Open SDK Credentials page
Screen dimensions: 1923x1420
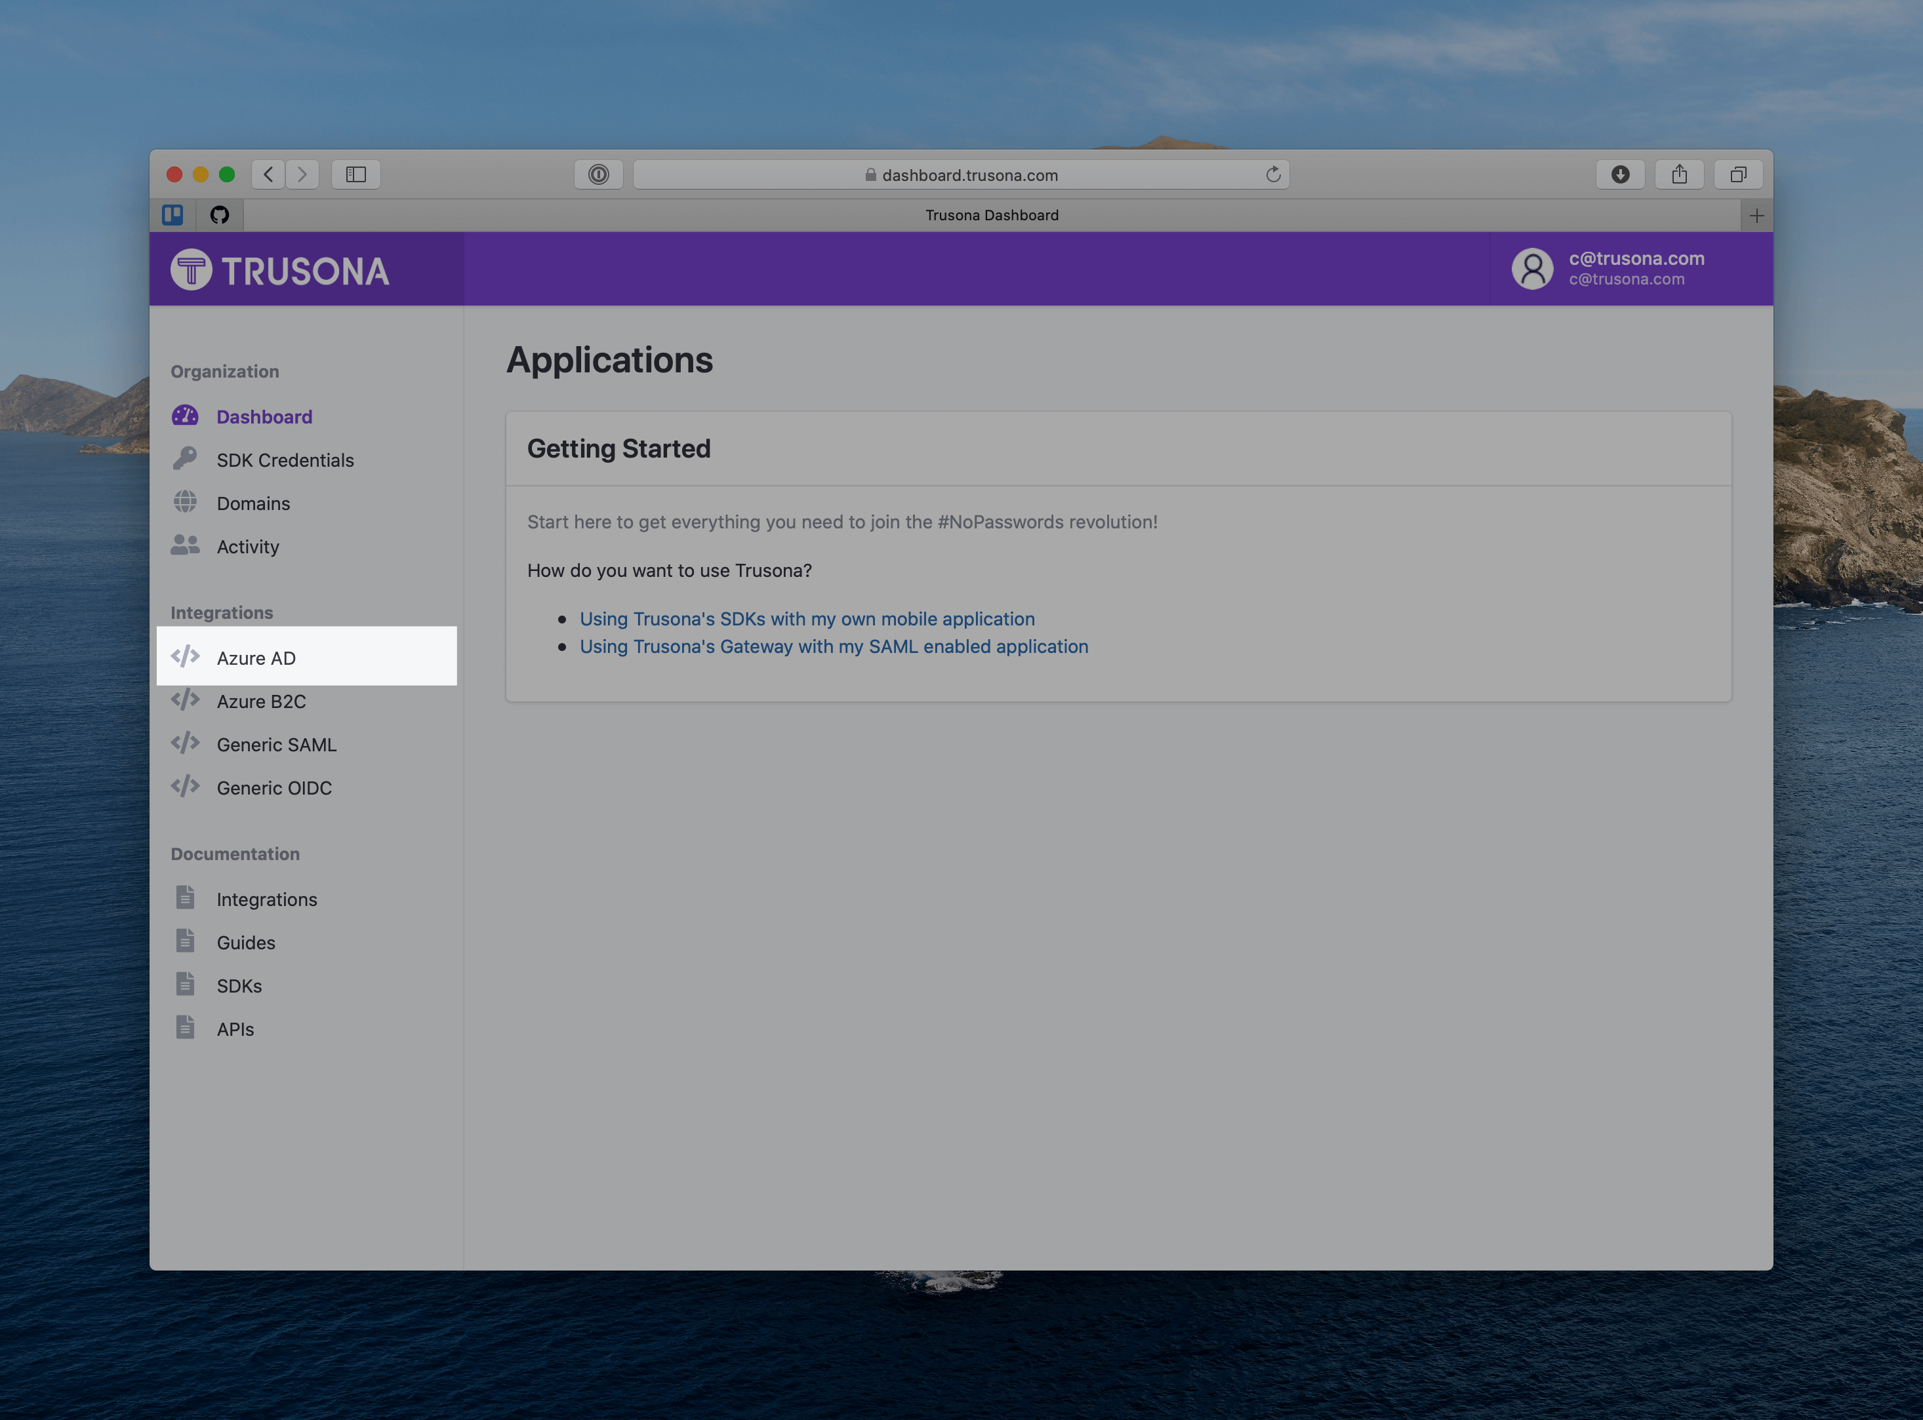click(285, 460)
